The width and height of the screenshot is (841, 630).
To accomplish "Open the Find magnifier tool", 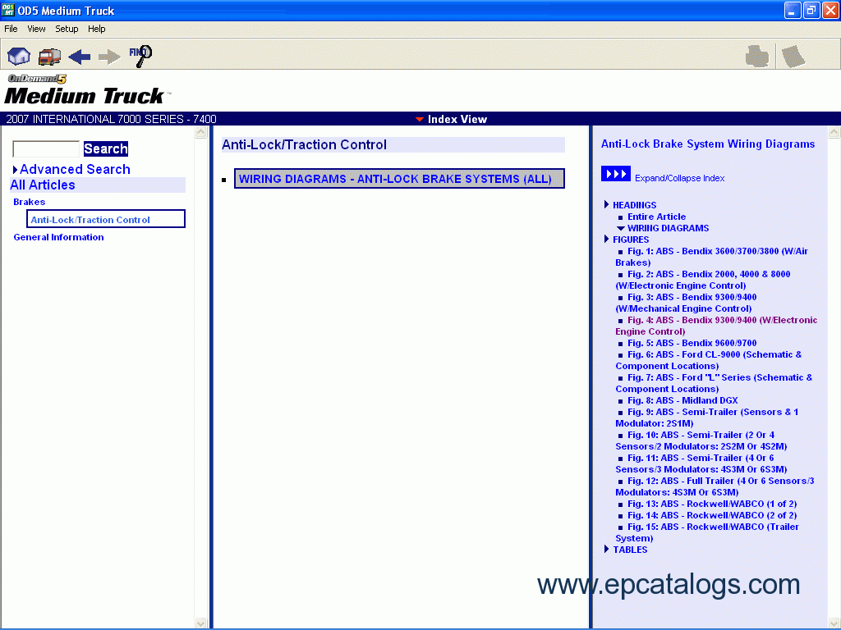I will pos(140,55).
